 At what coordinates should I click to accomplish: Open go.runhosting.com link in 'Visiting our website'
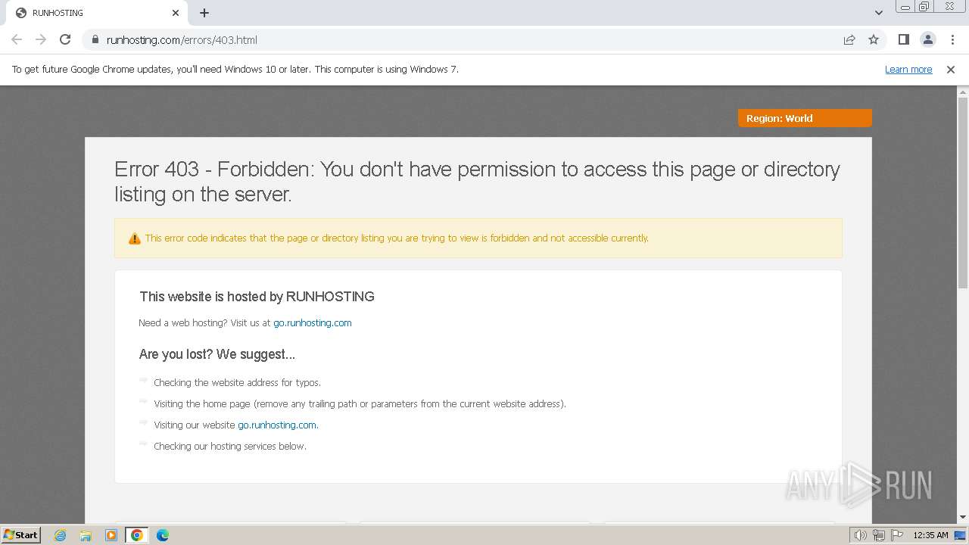pos(277,425)
